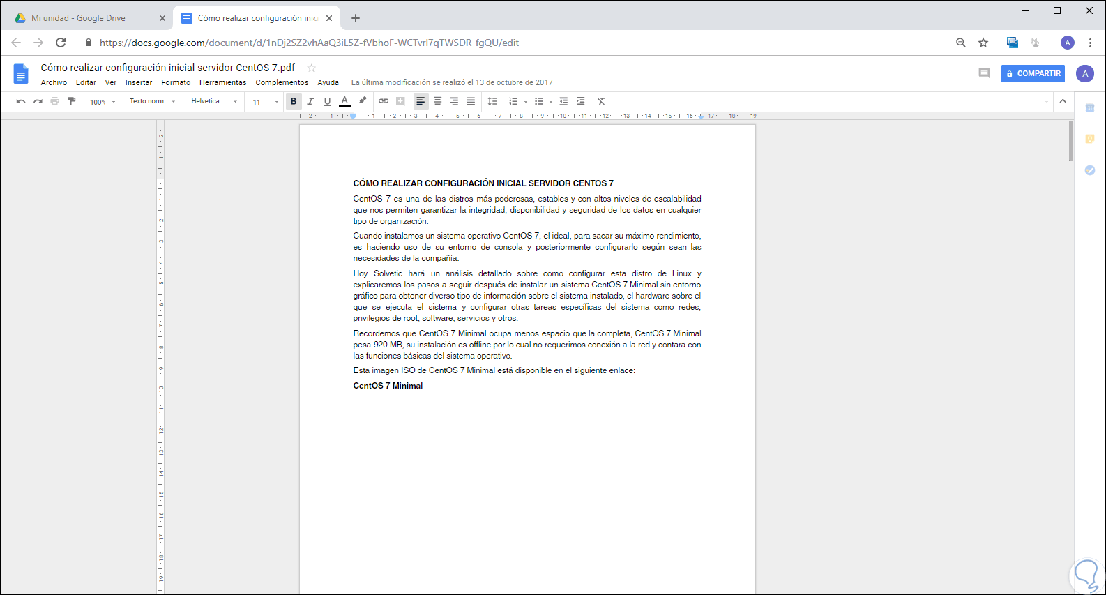Open the editing mode dropdown arrow
Viewport: 1106px width, 595px height.
pos(1046,102)
